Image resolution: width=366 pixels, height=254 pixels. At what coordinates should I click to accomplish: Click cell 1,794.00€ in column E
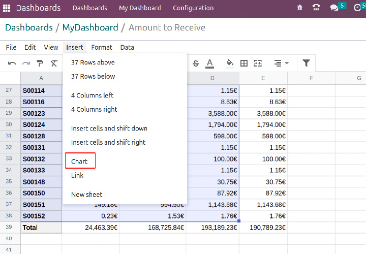point(263,125)
